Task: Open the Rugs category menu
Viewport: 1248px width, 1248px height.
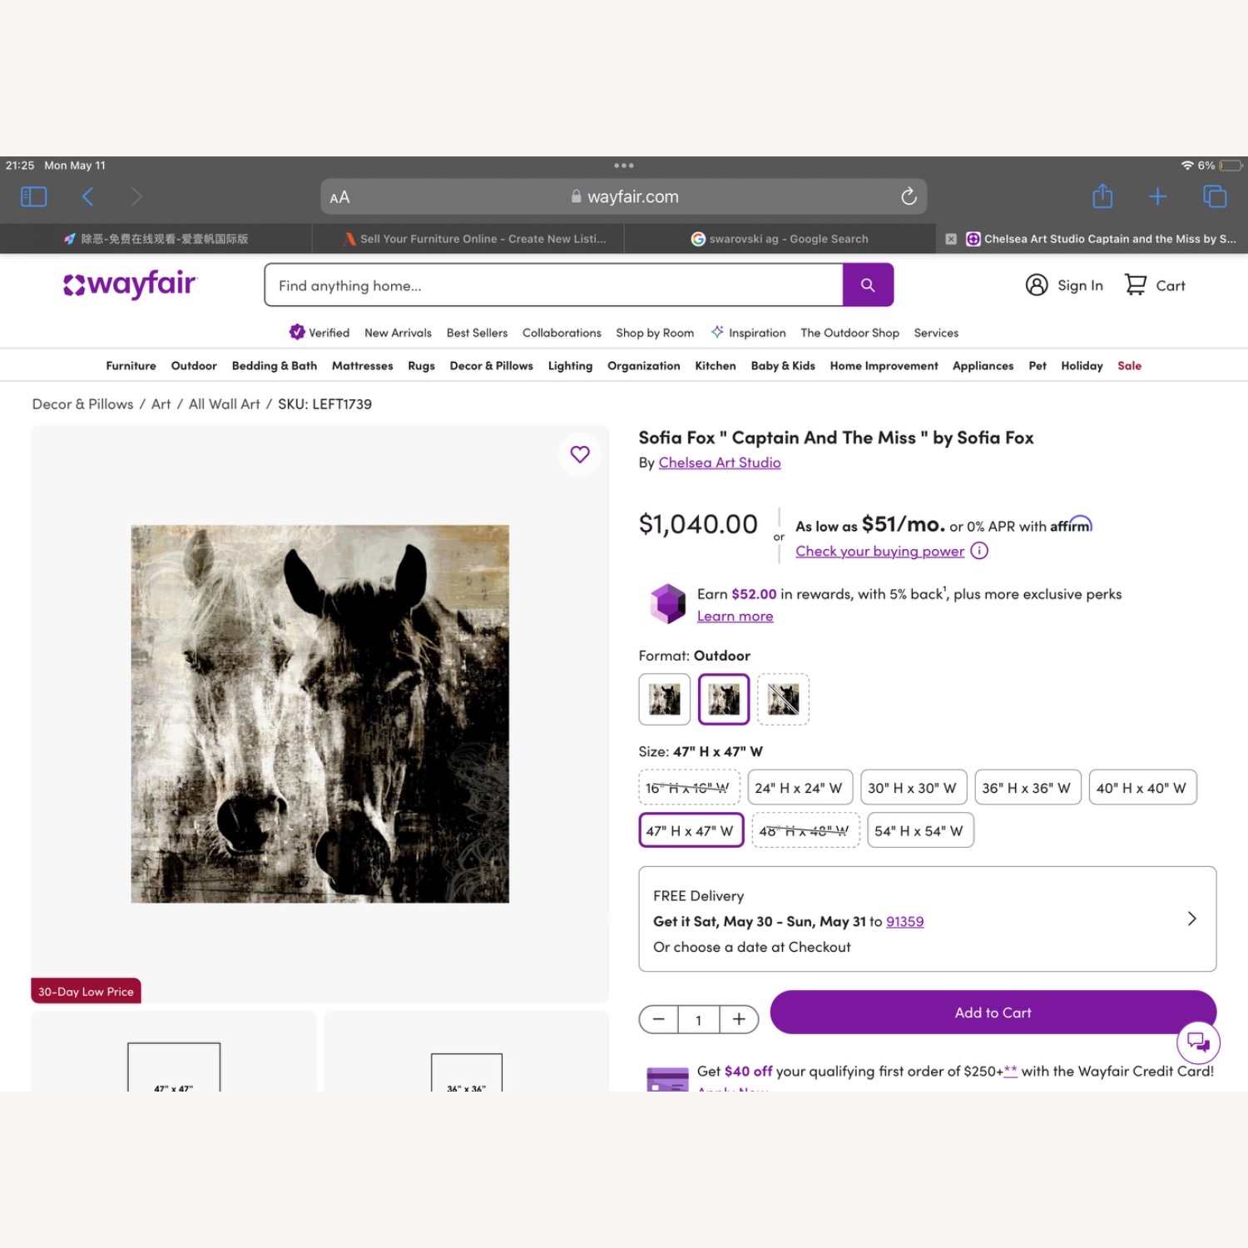Action: point(422,366)
